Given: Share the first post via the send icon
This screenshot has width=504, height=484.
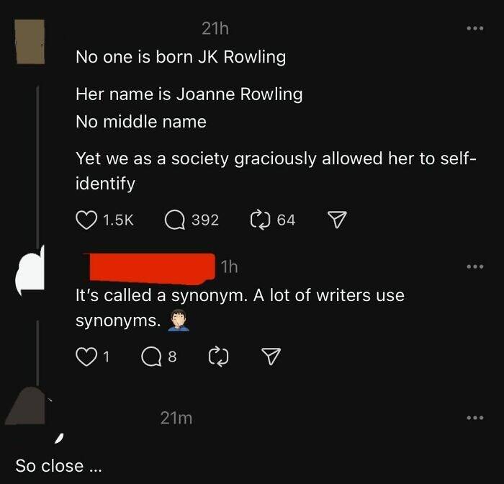Looking at the screenshot, I should [x=337, y=220].
